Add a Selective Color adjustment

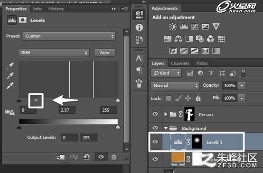[x=205, y=51]
